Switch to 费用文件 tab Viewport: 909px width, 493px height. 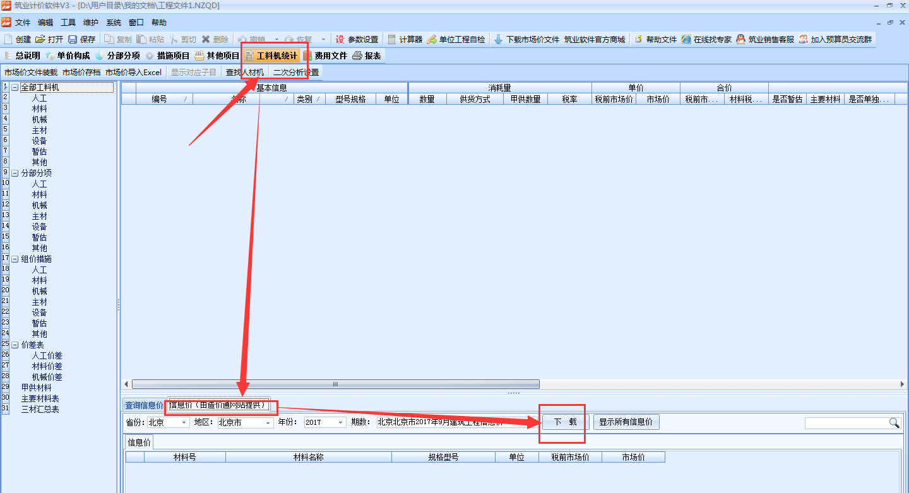pos(325,56)
